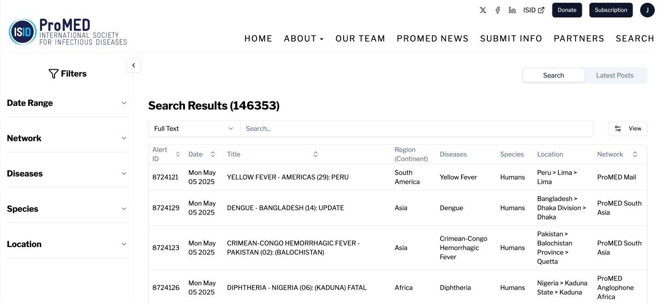The width and height of the screenshot is (658, 303).
Task: Click the Facebook icon in the header
Action: 497,10
